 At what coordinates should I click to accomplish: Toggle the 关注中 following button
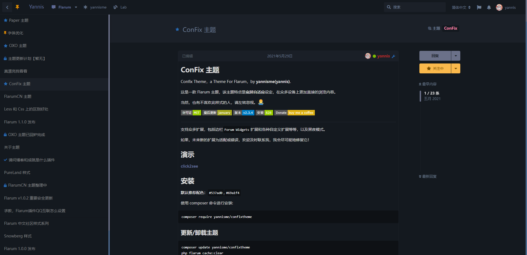pos(435,68)
